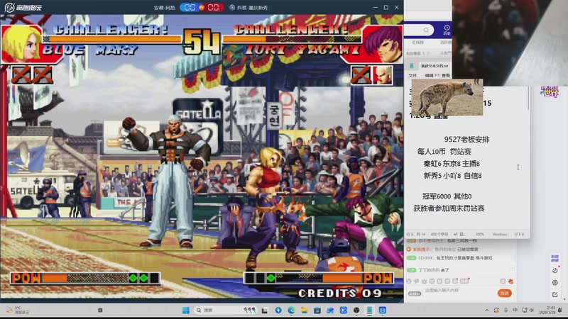Switch to the 在线榜 tab

coord(417,43)
